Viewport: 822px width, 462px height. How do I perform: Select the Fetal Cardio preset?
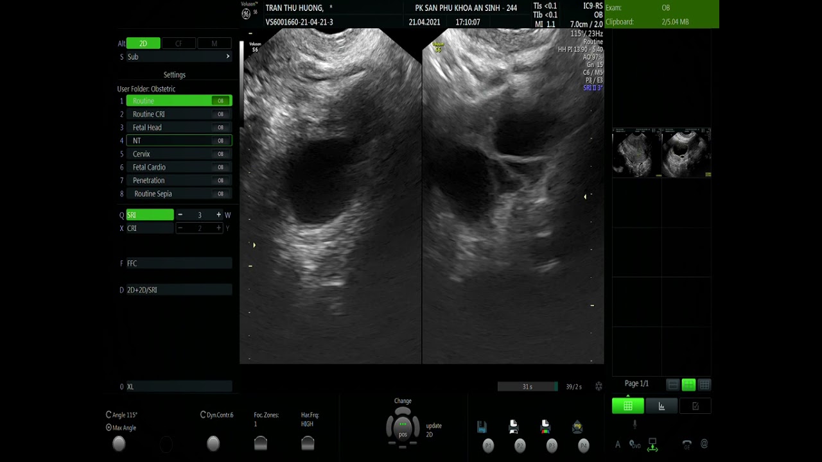pyautogui.click(x=179, y=167)
